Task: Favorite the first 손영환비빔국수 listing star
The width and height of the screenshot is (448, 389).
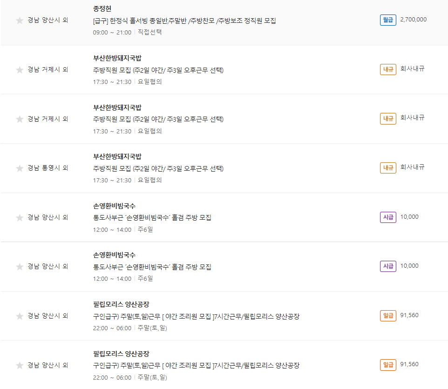Action: [20, 218]
